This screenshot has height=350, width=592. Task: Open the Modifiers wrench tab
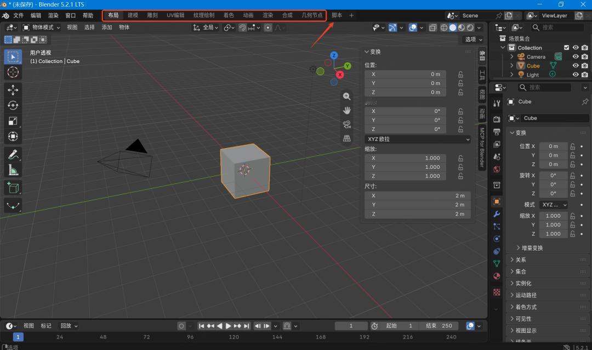[x=497, y=214]
